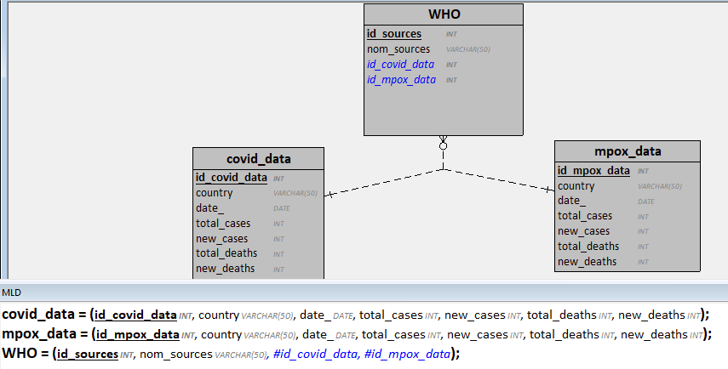Select total_deaths field in mpox_data table
The width and height of the screenshot is (728, 369).
(588, 247)
